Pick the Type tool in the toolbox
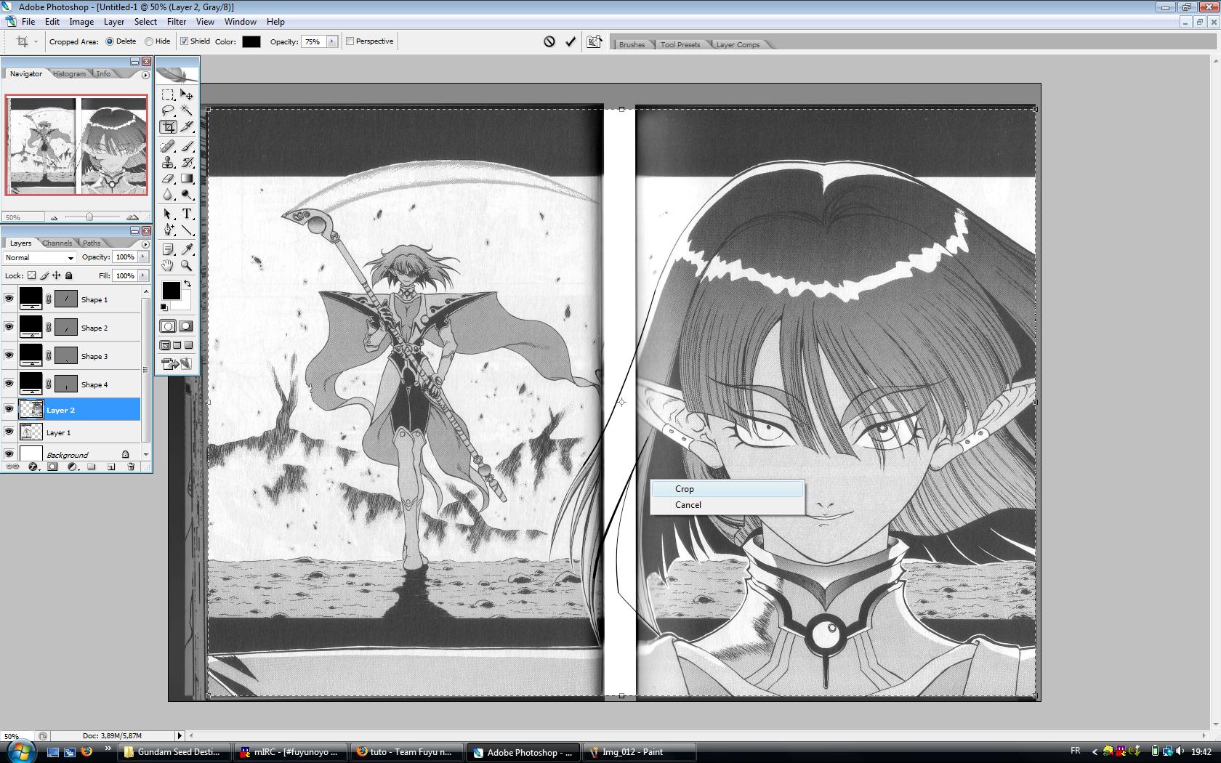The width and height of the screenshot is (1221, 763). coord(187,214)
